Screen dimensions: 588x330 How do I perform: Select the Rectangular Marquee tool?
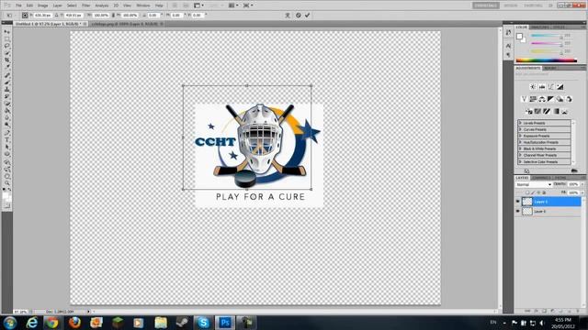(7, 38)
